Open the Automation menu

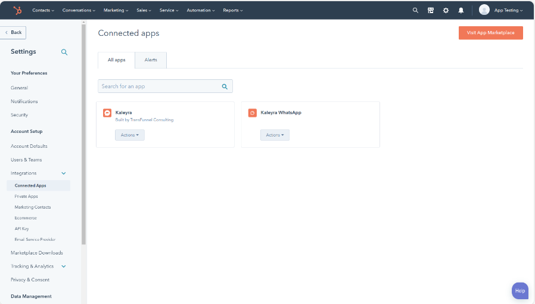pos(201,10)
